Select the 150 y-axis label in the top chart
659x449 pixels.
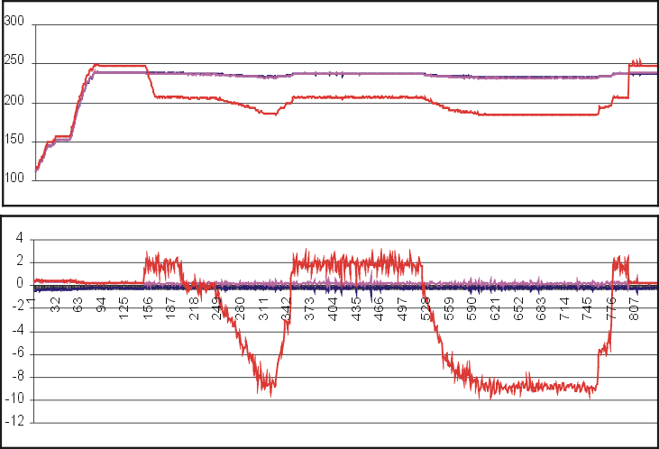coord(14,142)
